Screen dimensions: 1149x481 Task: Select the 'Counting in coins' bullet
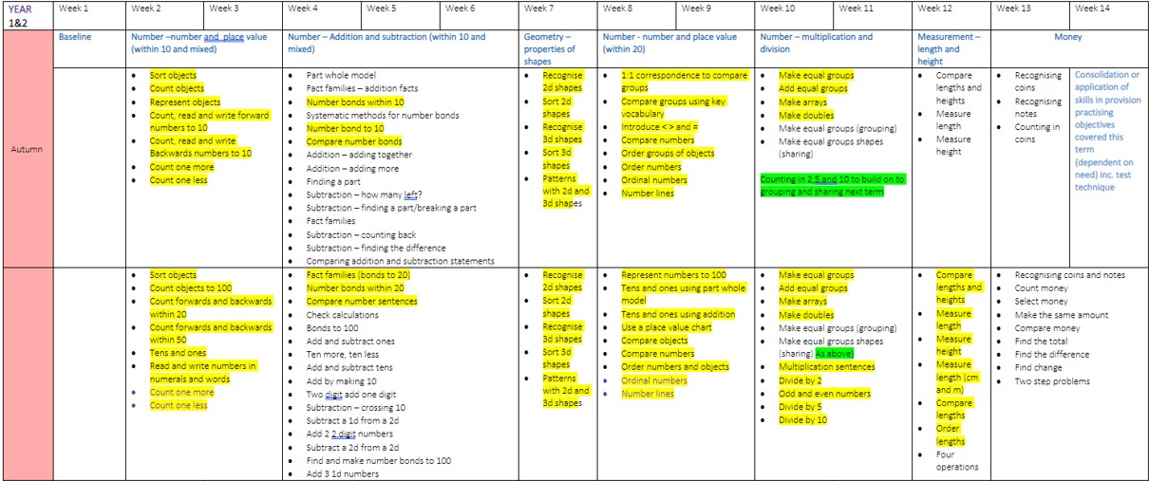(x=1038, y=134)
